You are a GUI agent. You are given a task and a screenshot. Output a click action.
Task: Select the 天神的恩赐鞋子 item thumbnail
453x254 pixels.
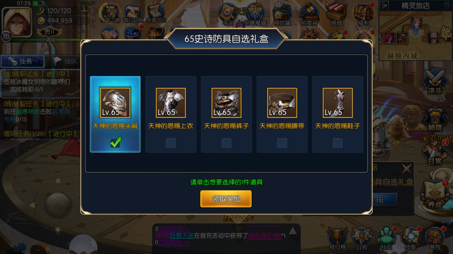click(x=338, y=103)
